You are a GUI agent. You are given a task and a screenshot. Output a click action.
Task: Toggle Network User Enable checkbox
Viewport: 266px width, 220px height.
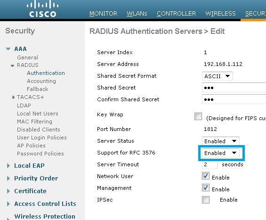pyautogui.click(x=206, y=176)
